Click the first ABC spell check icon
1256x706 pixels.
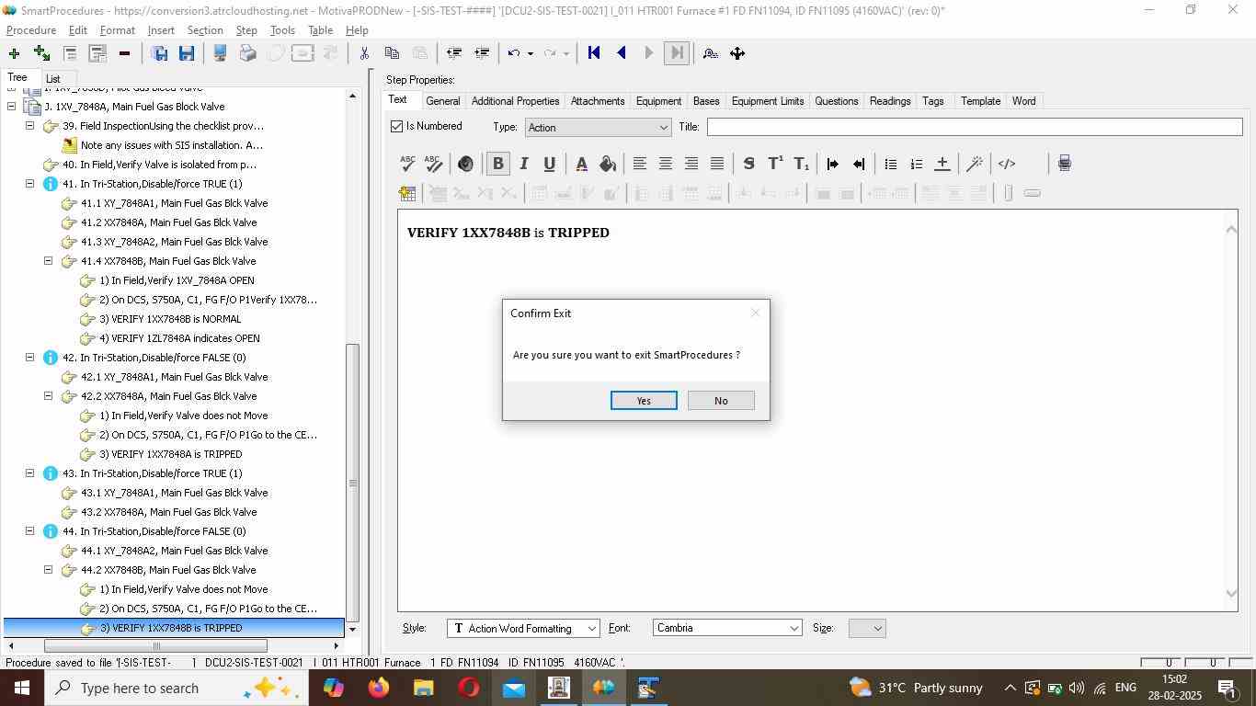click(407, 164)
